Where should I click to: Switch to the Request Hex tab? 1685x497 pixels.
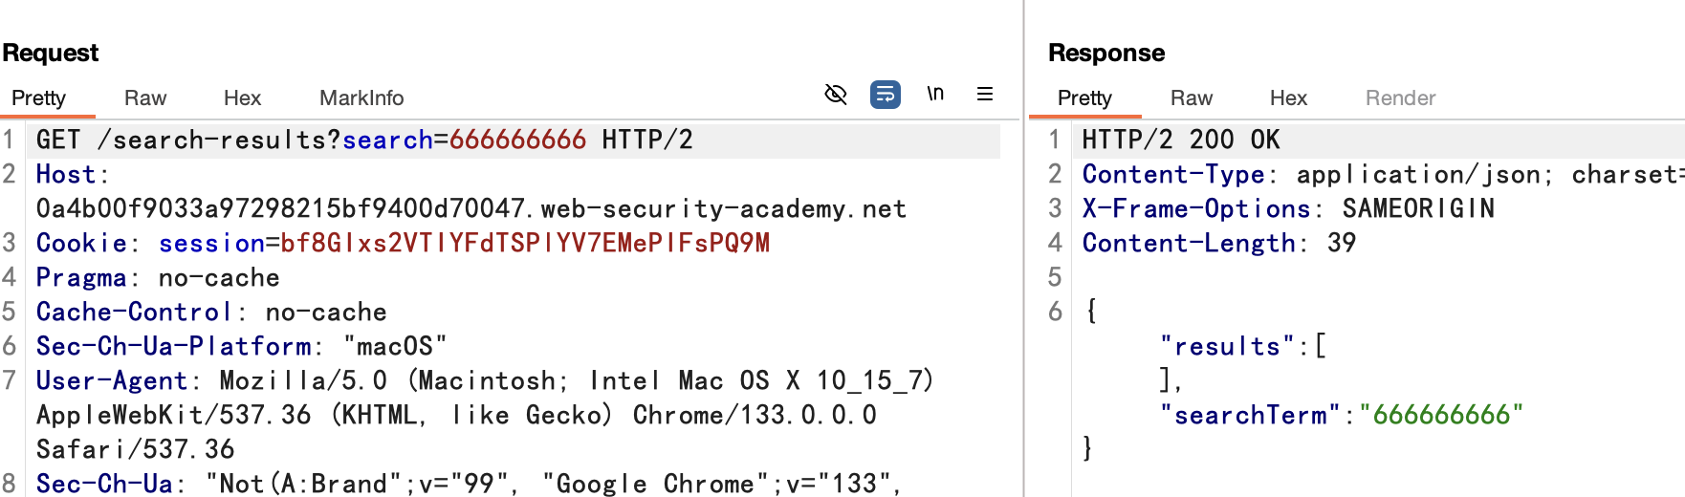[242, 97]
